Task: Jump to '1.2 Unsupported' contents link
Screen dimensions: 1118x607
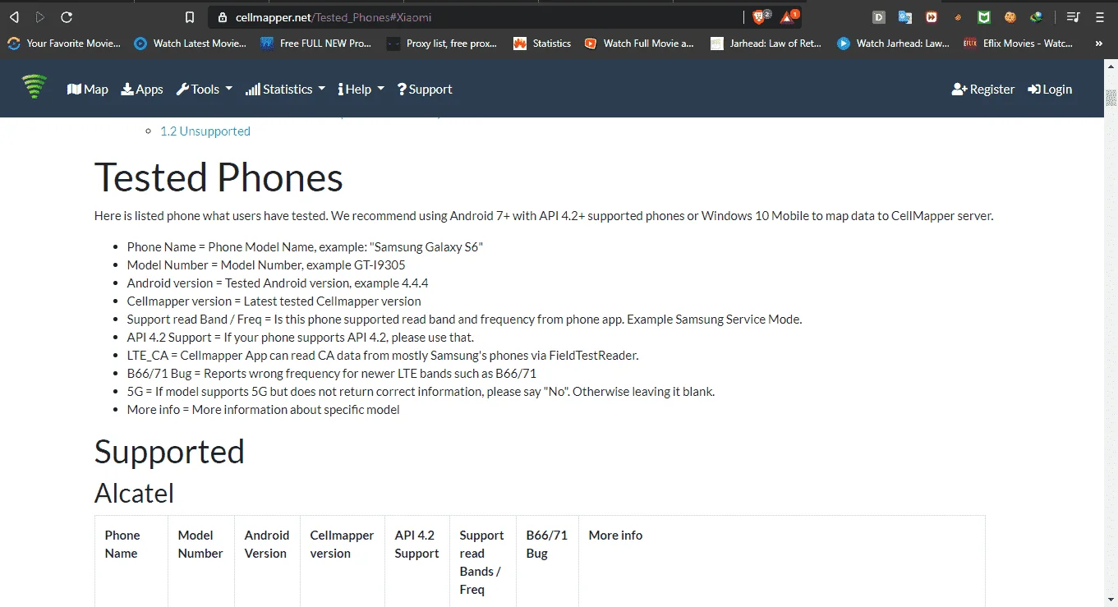Action: pos(205,131)
